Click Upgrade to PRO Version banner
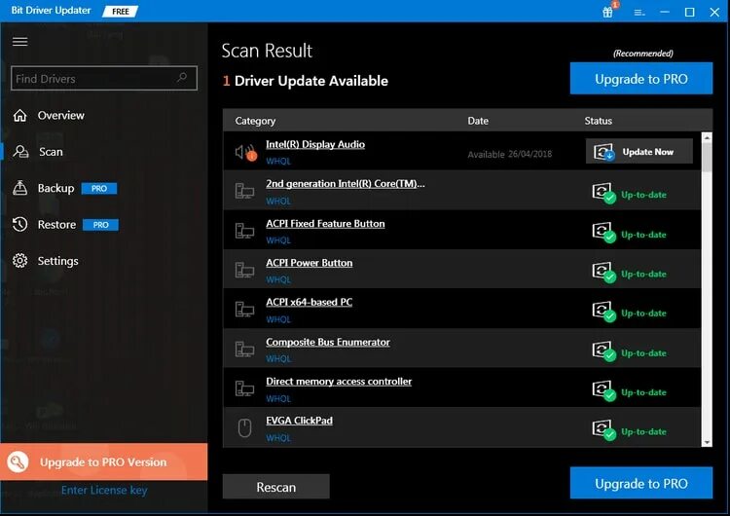 click(104, 461)
